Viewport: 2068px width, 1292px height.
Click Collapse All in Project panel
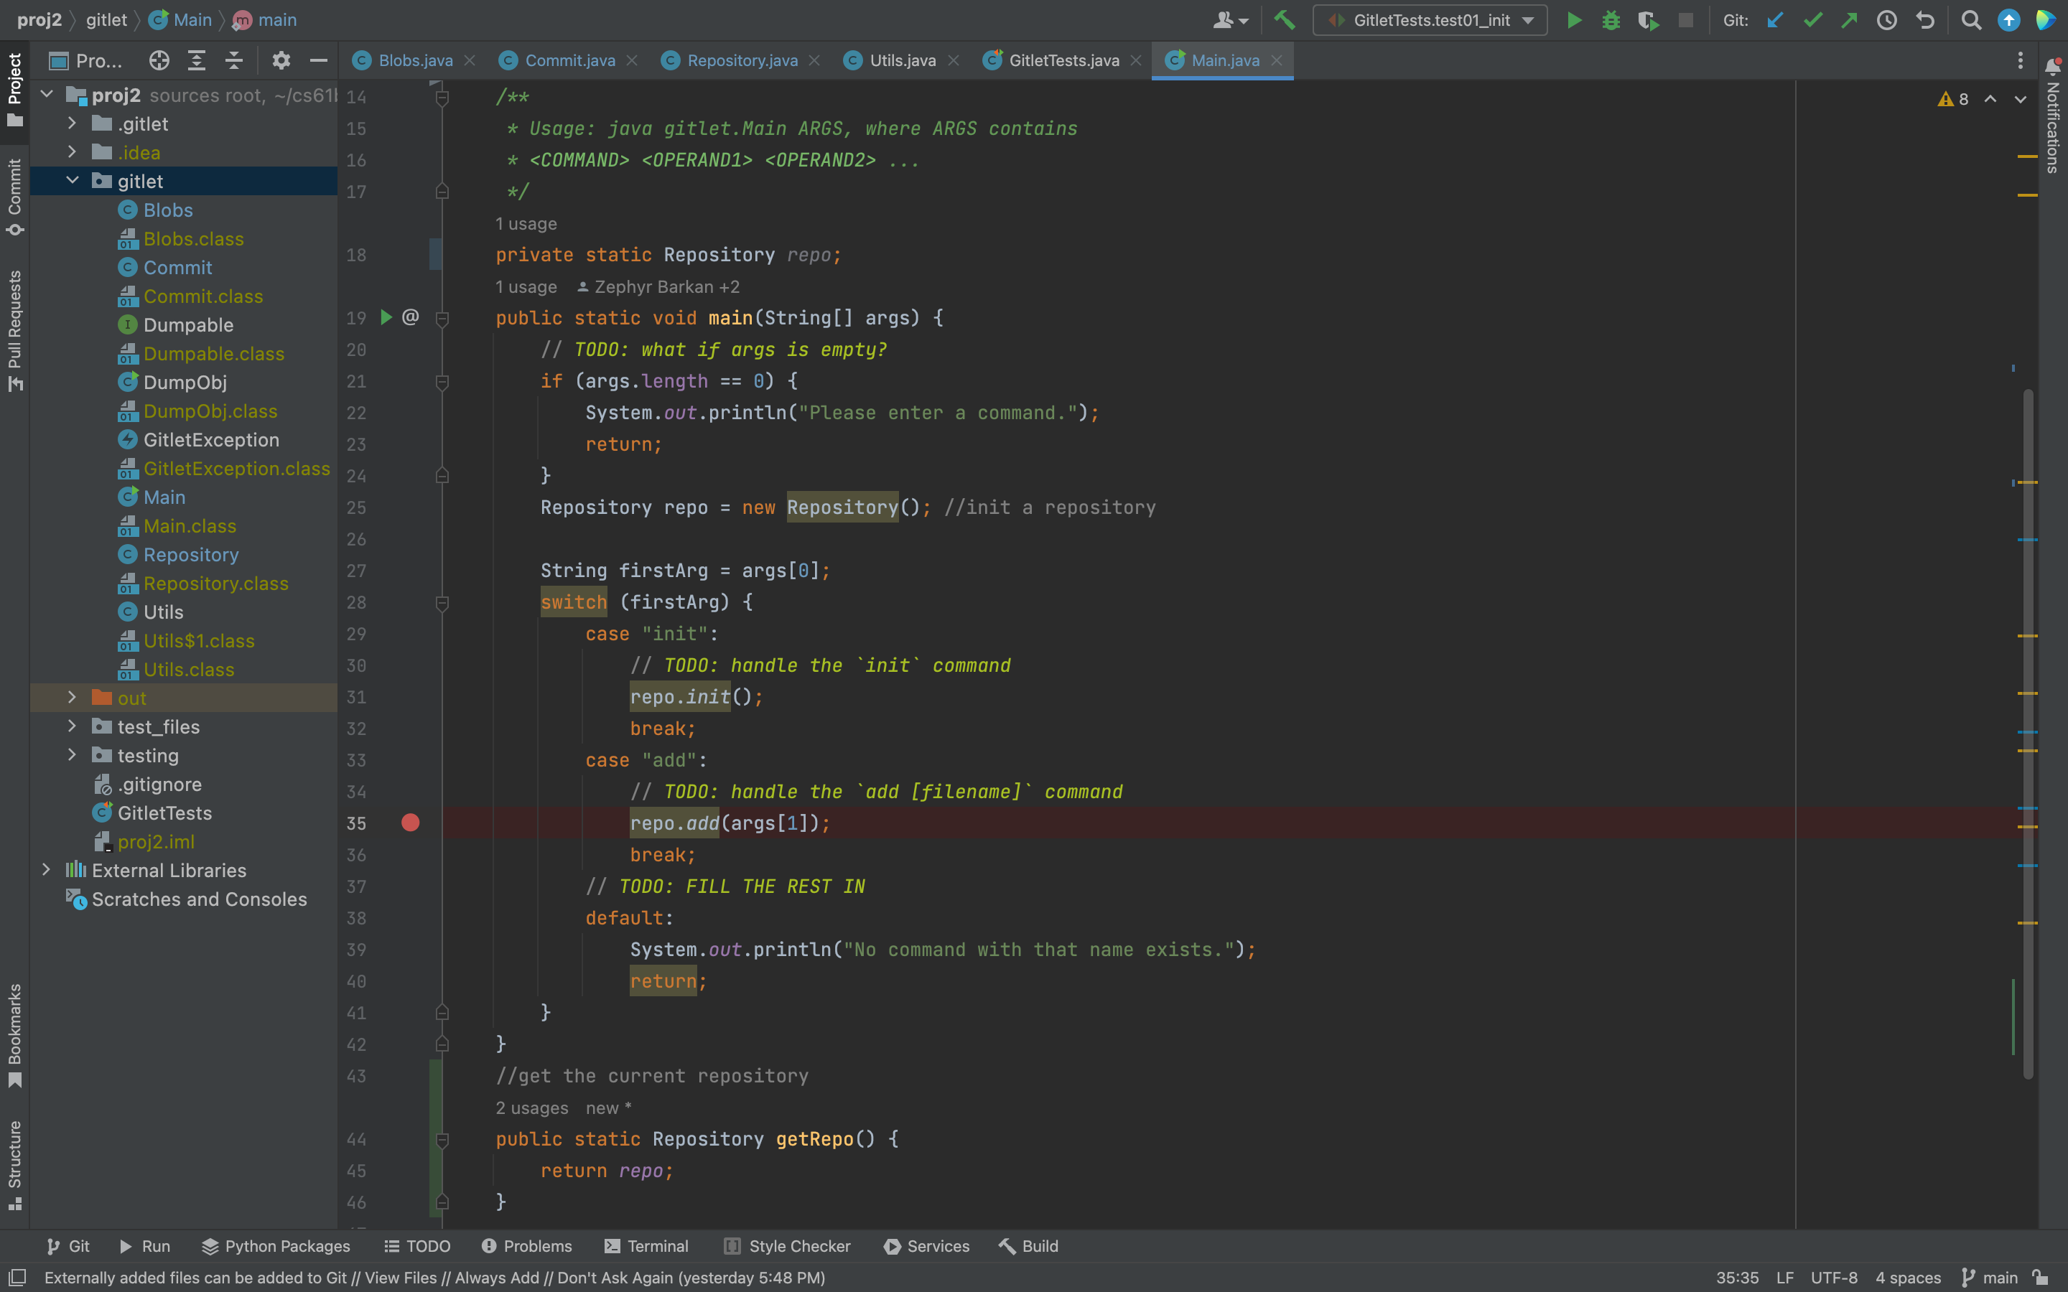pos(233,61)
